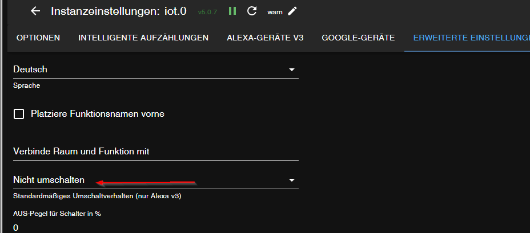
Task: Focus the AUS-Pegel für Schalter field
Action: tap(155, 227)
